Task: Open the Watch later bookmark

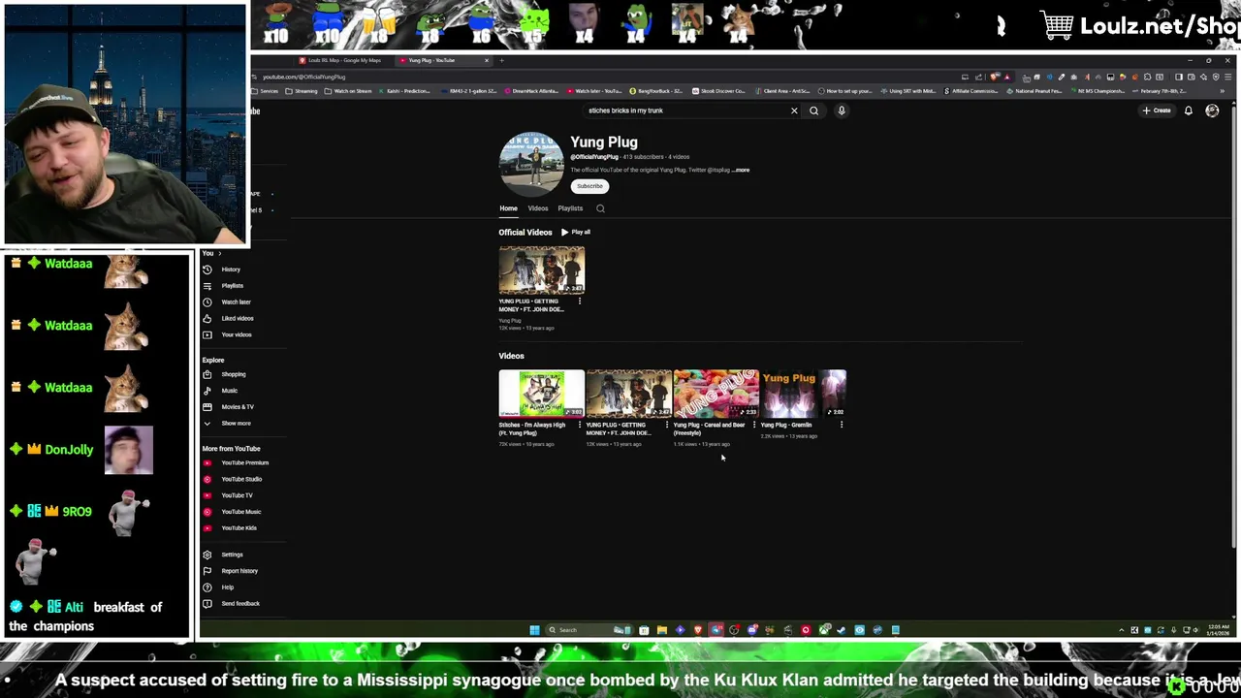Action: [x=594, y=91]
